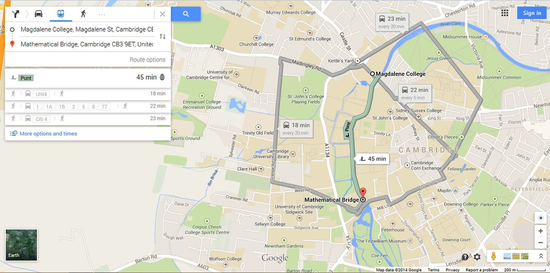Viewport: 550px width, 273px height.
Task: Select the transit bus travel mode
Action: point(61,14)
